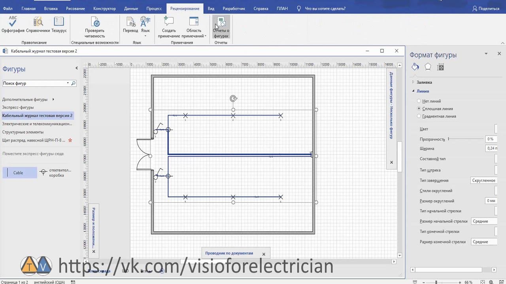Screen dimensions: 506x284
Task: Expand the Заливка section
Action: tap(413, 82)
